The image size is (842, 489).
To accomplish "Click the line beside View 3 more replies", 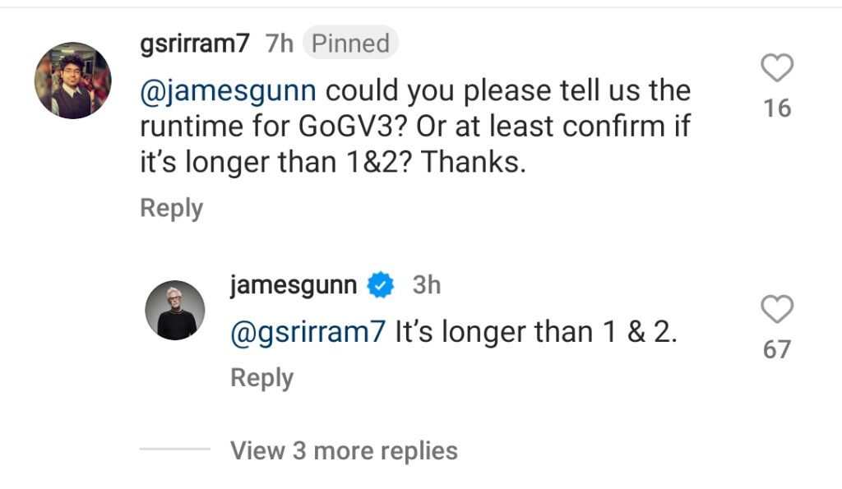I will coord(174,450).
